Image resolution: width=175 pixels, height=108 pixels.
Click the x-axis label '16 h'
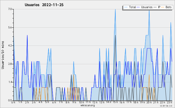[x=122, y=102]
